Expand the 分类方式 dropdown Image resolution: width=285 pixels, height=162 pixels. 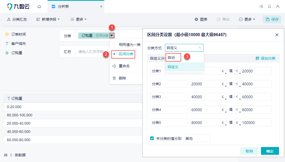[x=184, y=48]
